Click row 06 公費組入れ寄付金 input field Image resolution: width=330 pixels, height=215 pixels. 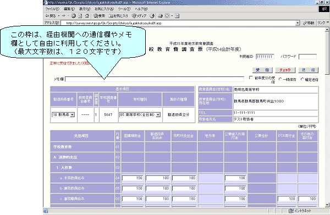(235, 199)
